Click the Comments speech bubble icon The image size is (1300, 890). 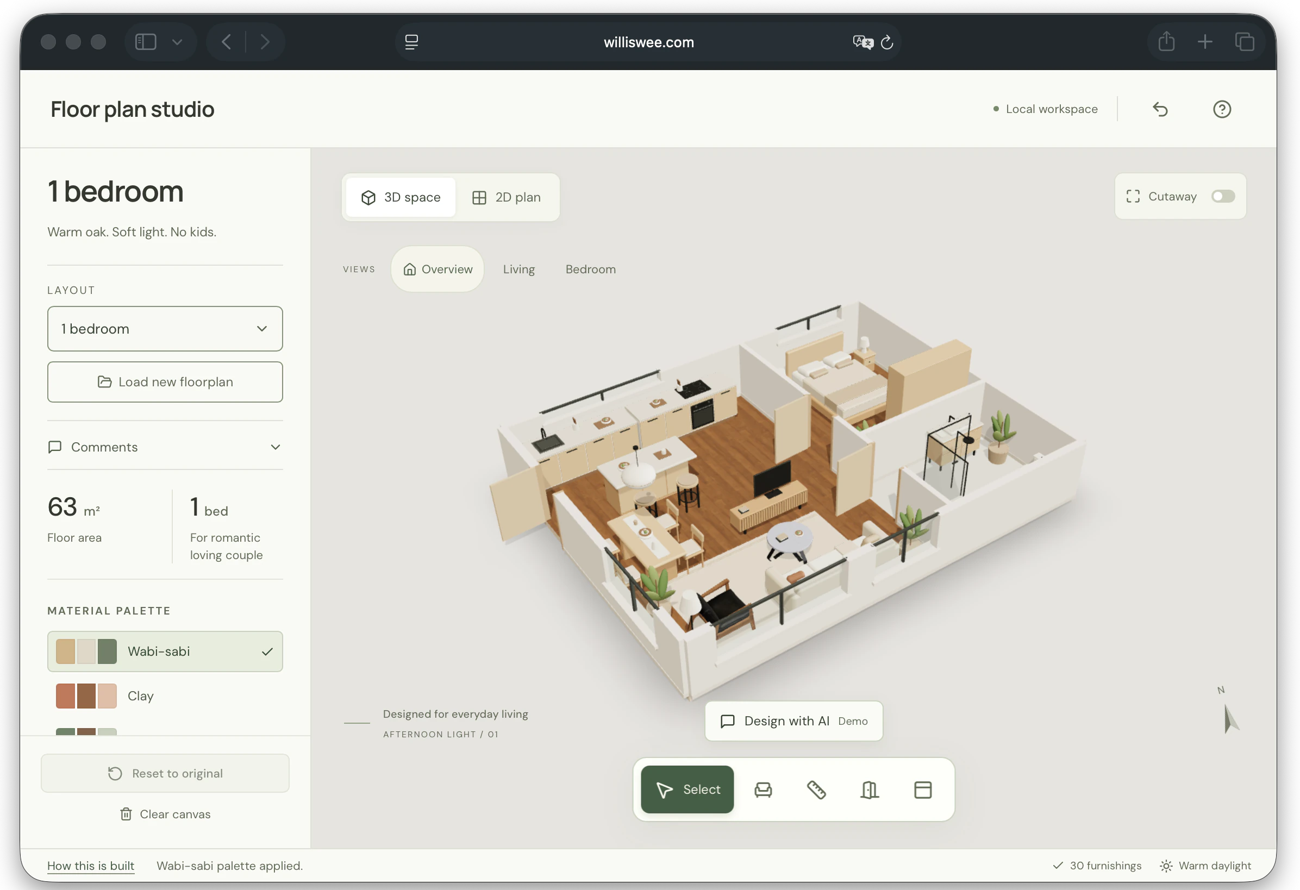coord(55,447)
